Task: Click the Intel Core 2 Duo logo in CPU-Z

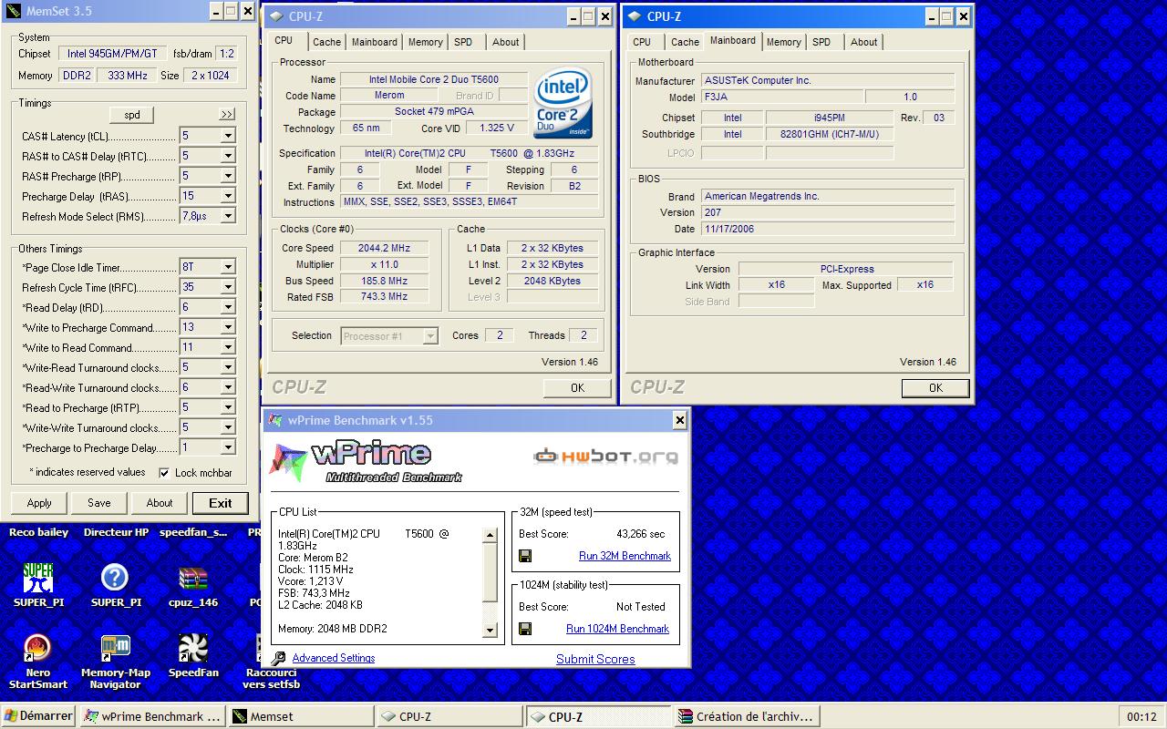Action: pos(563,102)
